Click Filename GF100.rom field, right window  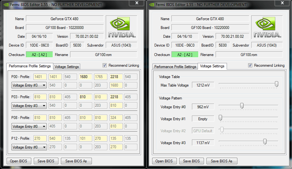point(249,54)
